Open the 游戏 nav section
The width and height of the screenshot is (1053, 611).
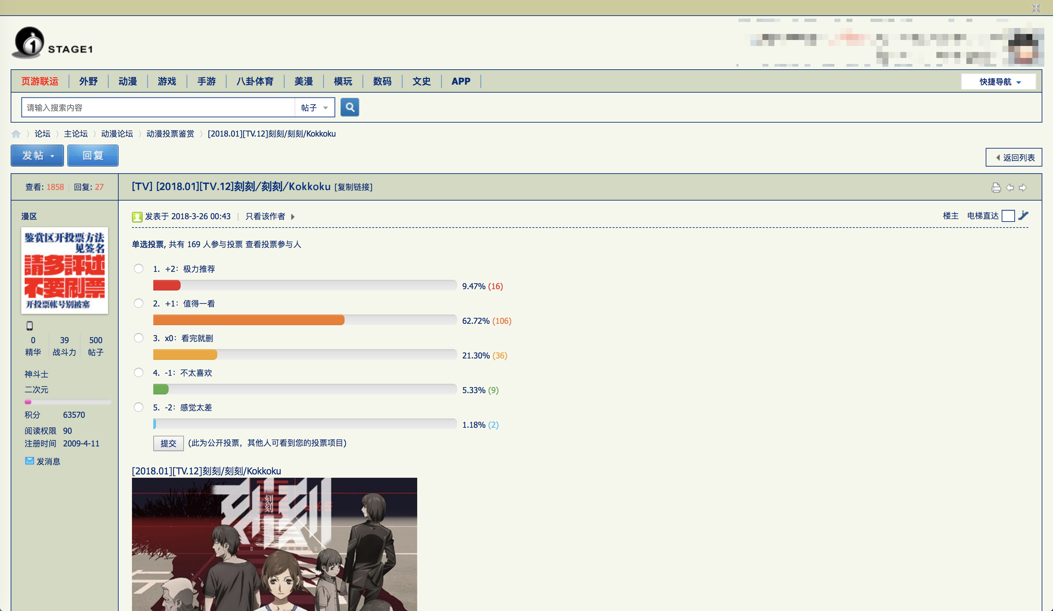click(167, 81)
